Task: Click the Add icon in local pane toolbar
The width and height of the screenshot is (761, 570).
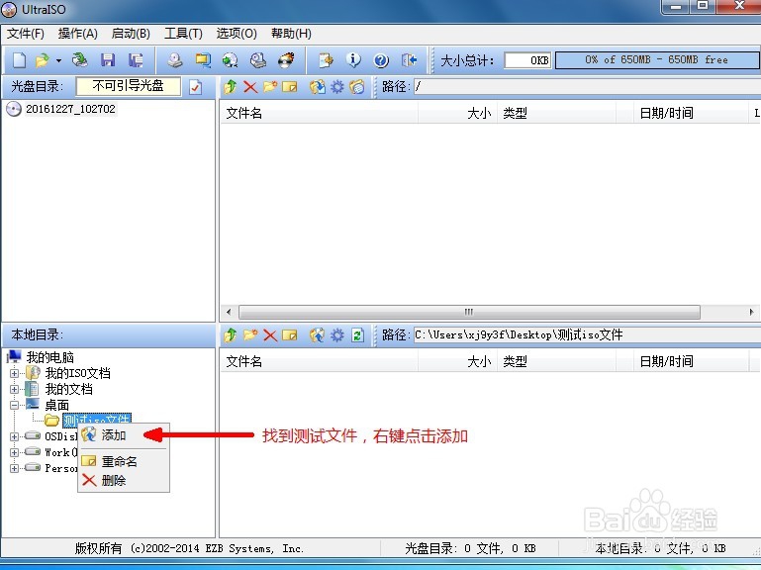Action: tap(318, 335)
